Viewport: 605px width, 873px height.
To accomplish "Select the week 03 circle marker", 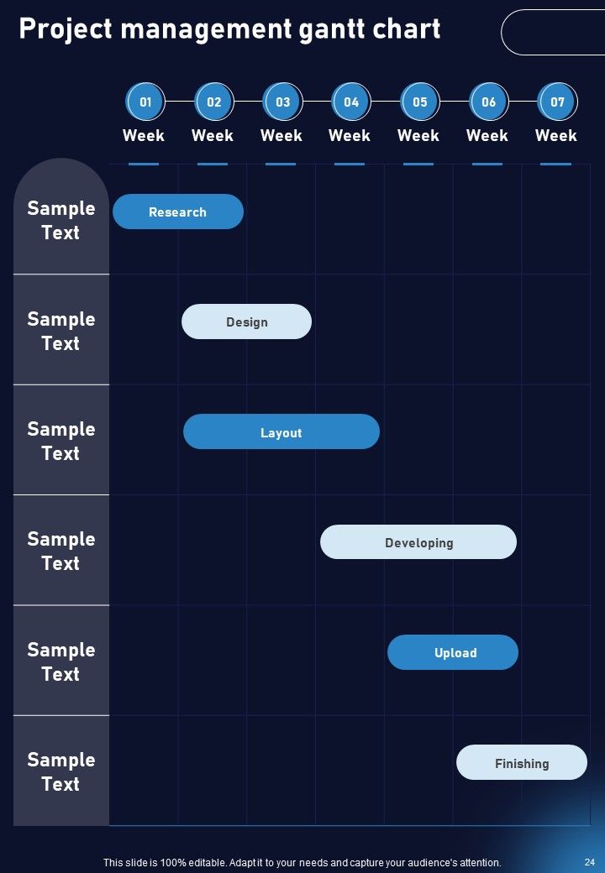I will [283, 102].
